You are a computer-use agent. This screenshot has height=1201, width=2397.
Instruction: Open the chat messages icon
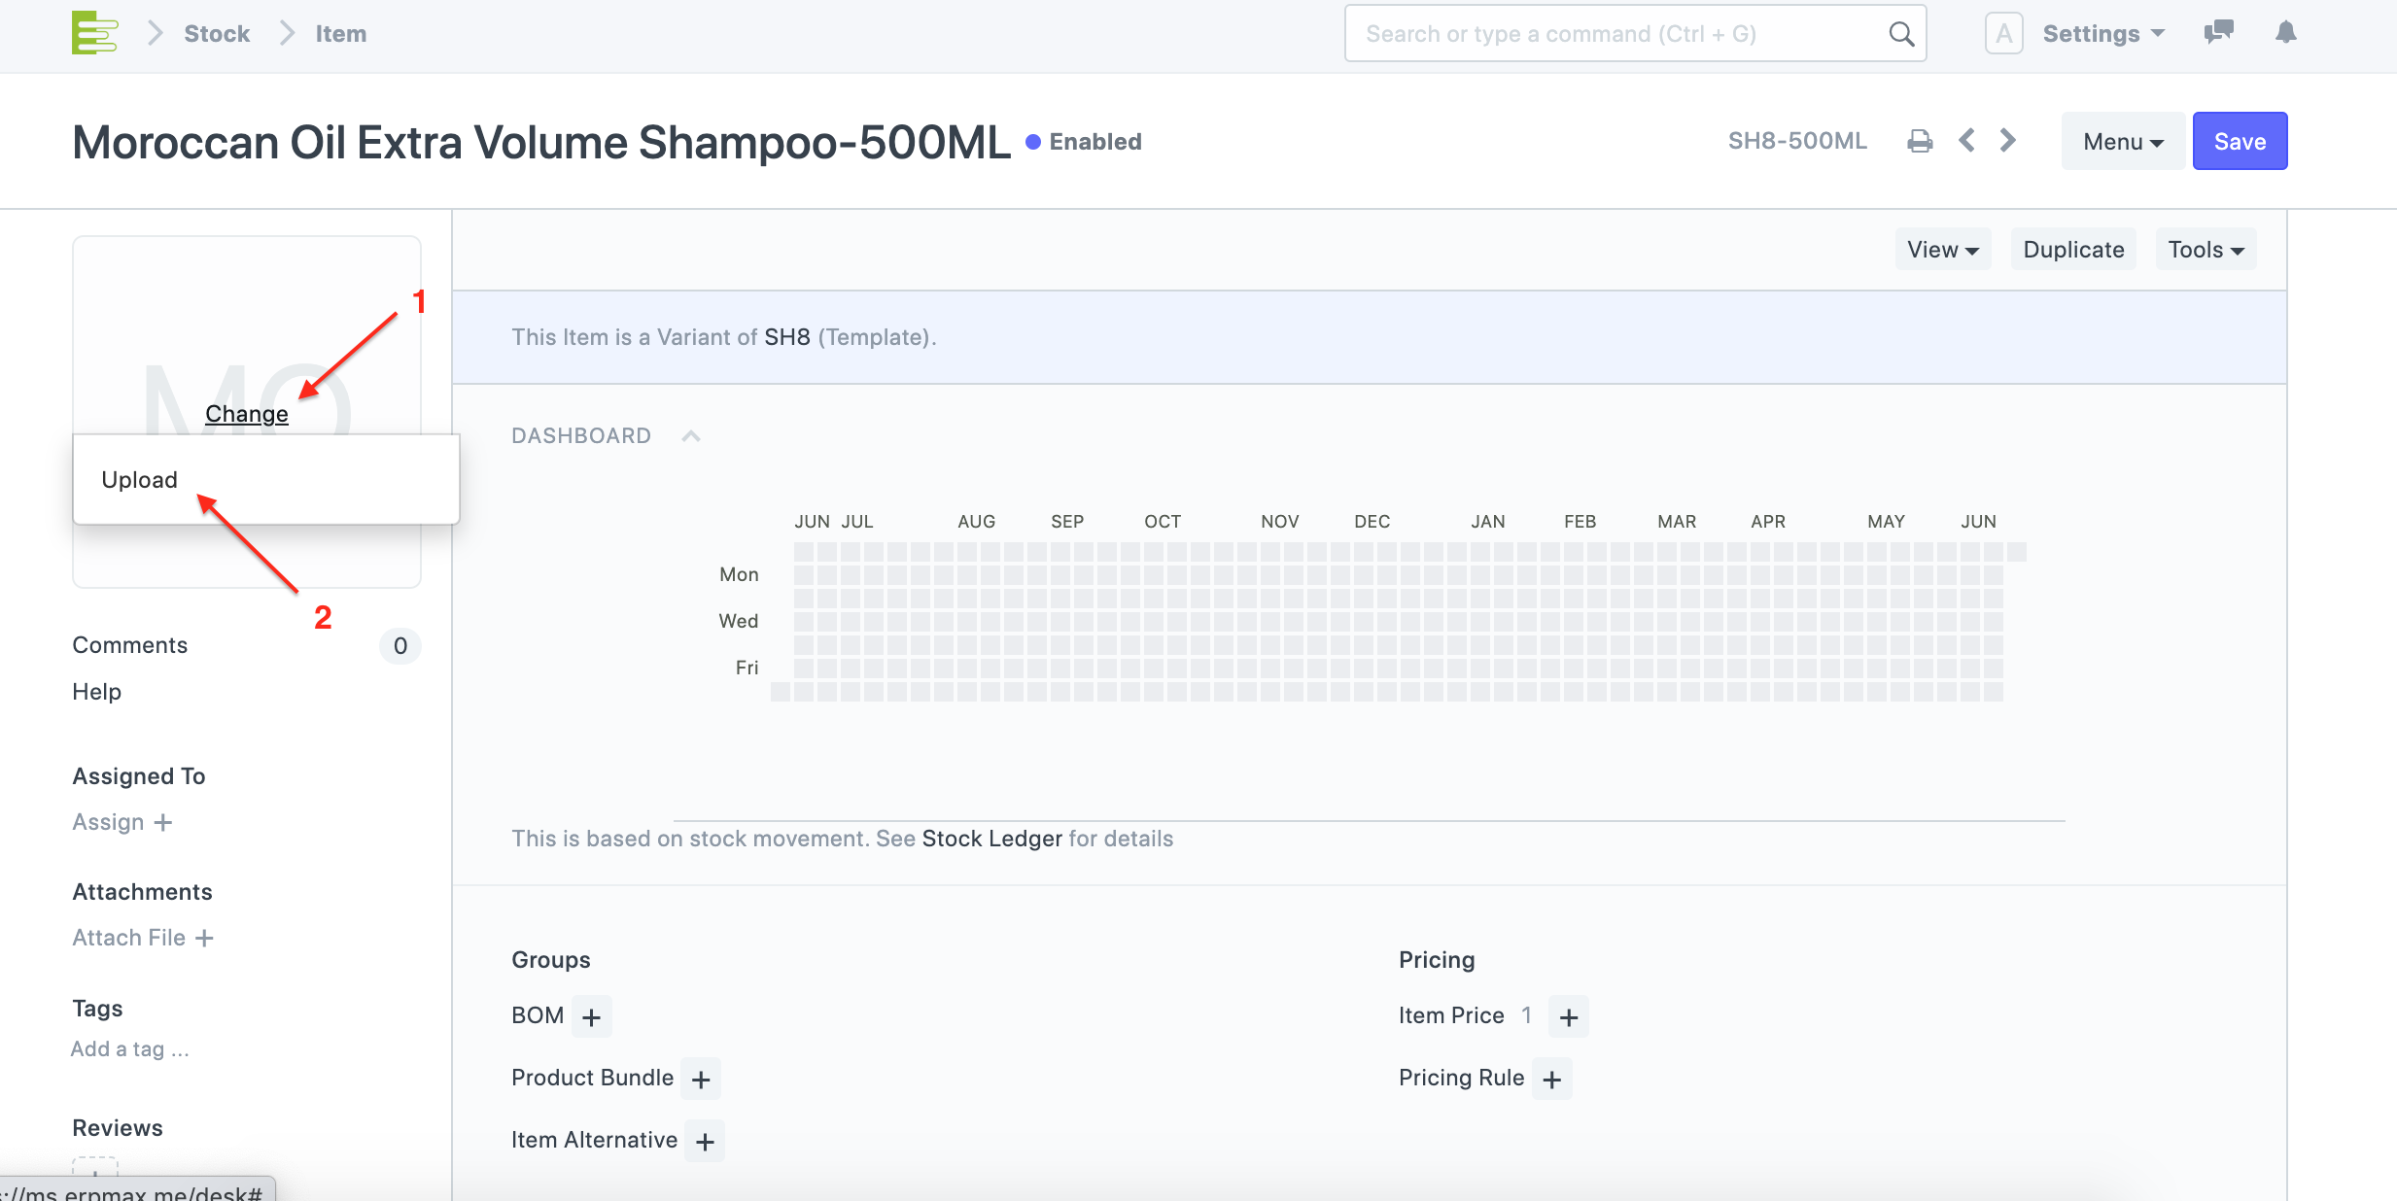[x=2218, y=32]
